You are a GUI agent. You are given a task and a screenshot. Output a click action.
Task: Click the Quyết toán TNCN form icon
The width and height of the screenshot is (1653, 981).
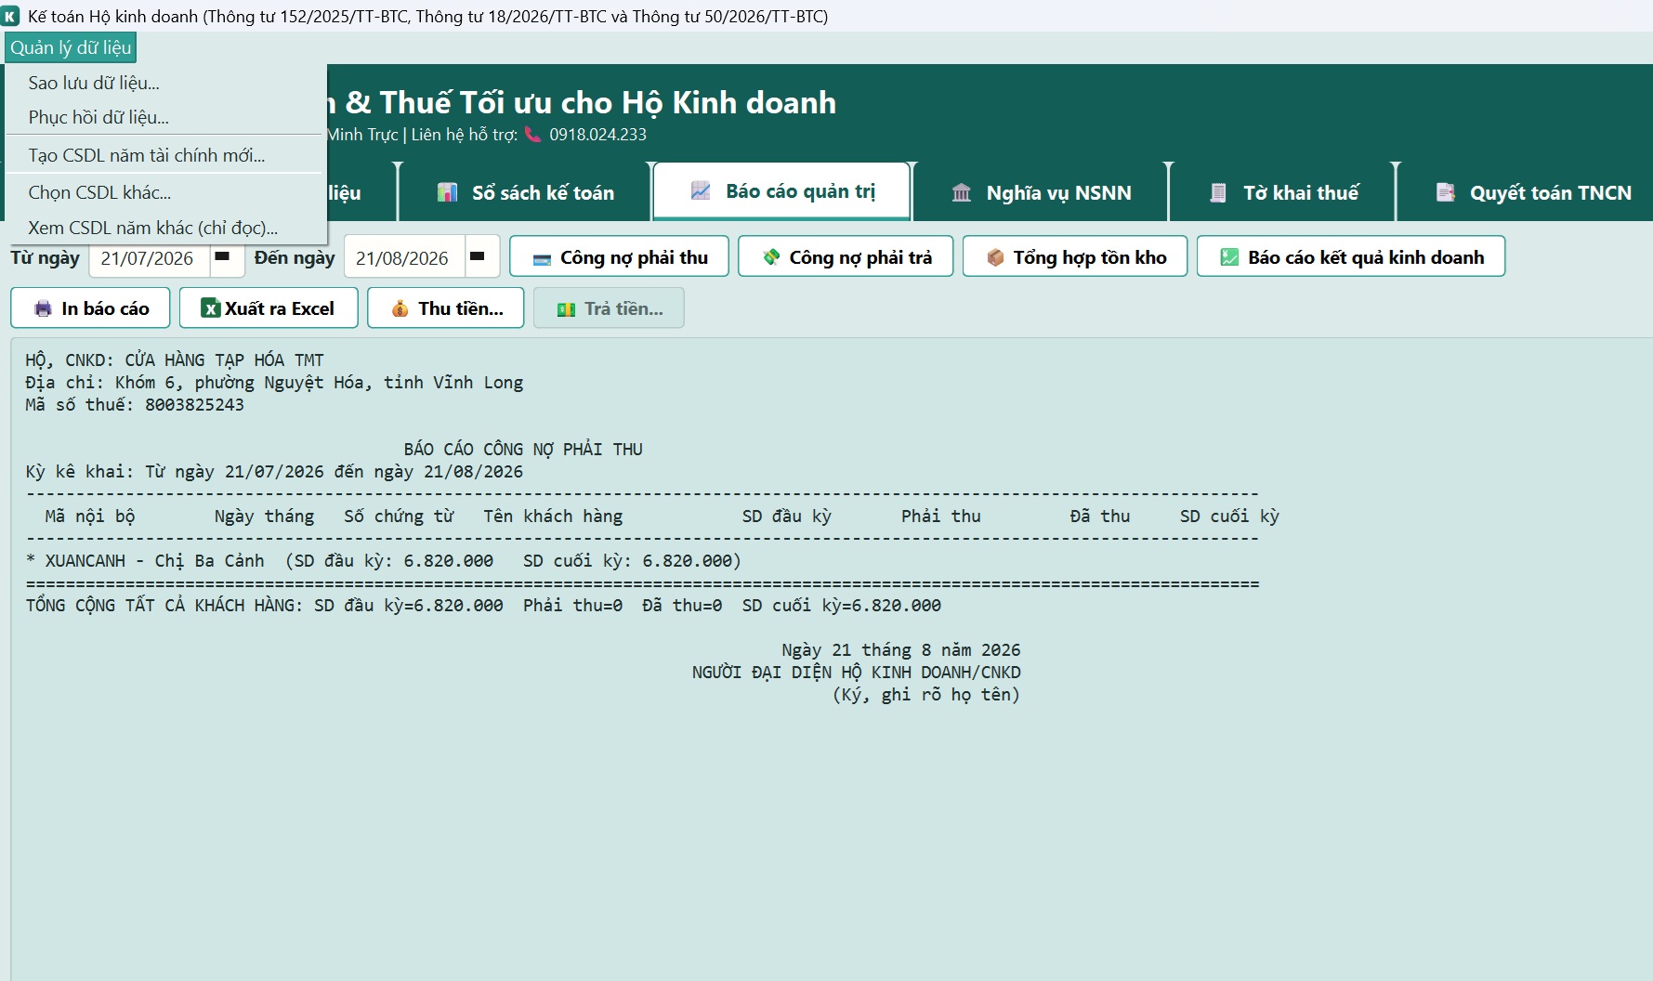click(1446, 192)
